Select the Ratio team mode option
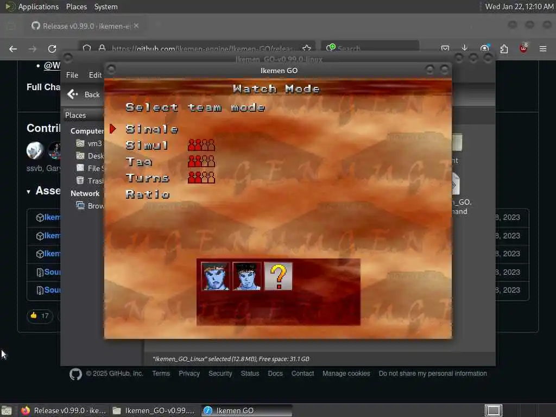Image resolution: width=556 pixels, height=417 pixels. coord(148,194)
